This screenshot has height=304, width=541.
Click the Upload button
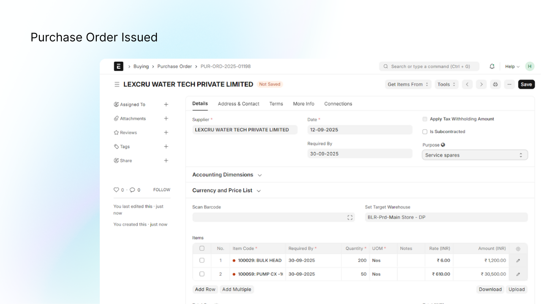pyautogui.click(x=516, y=289)
